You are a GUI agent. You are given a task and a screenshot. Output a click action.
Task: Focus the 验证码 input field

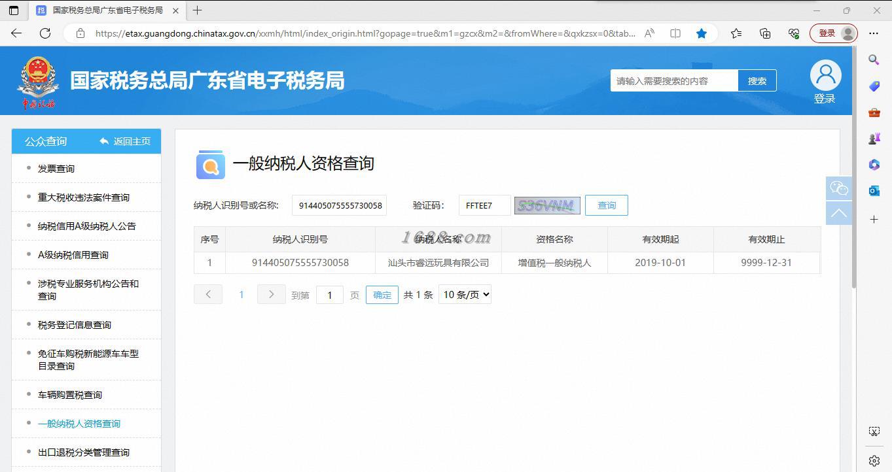485,205
